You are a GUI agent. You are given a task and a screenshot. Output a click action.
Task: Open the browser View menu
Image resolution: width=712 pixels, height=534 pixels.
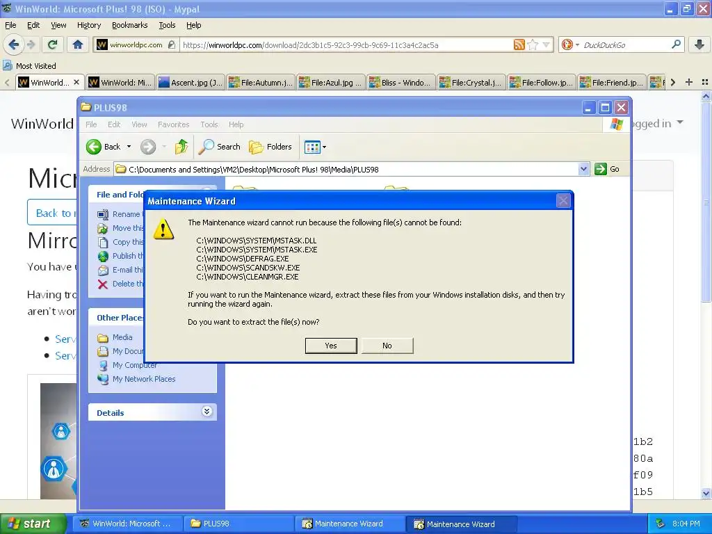[x=58, y=25]
